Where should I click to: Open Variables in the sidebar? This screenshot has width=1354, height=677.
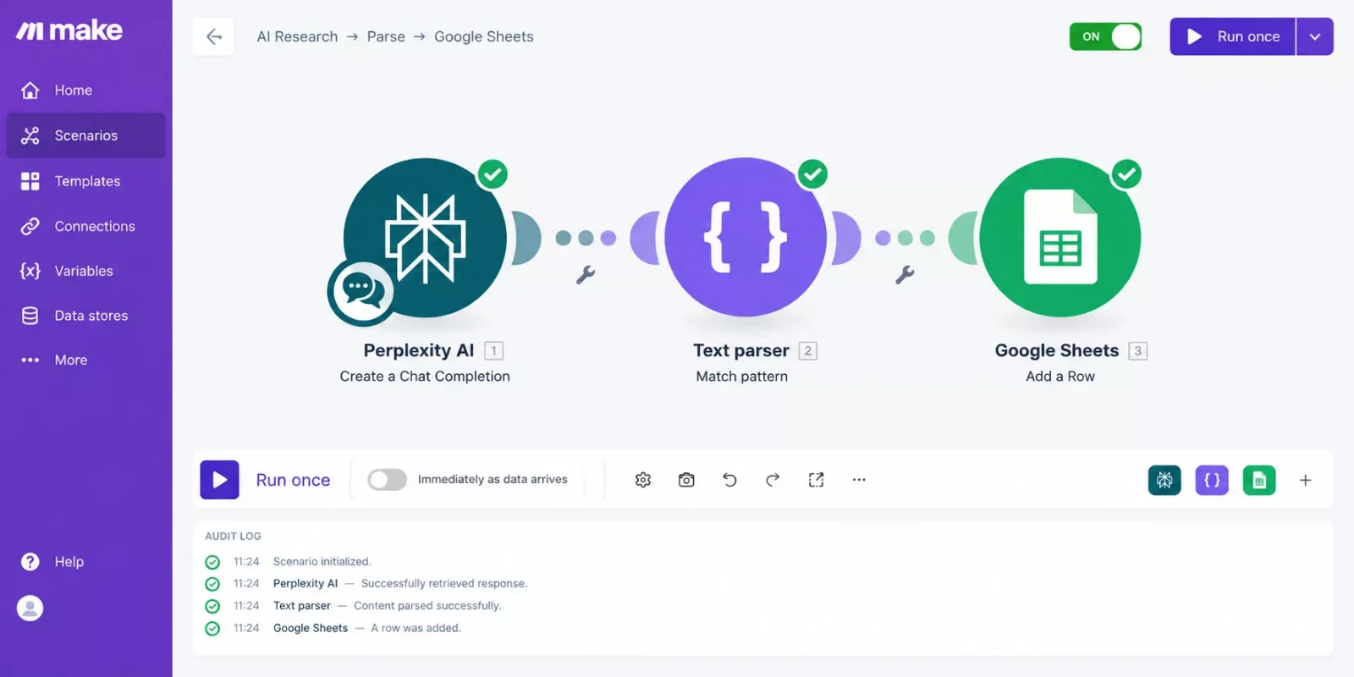click(85, 271)
